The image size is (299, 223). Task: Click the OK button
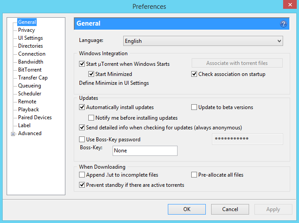[x=187, y=209]
